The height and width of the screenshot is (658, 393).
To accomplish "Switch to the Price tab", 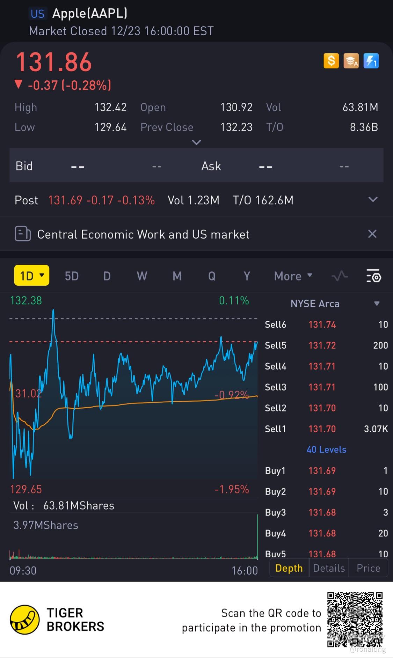I will point(368,568).
